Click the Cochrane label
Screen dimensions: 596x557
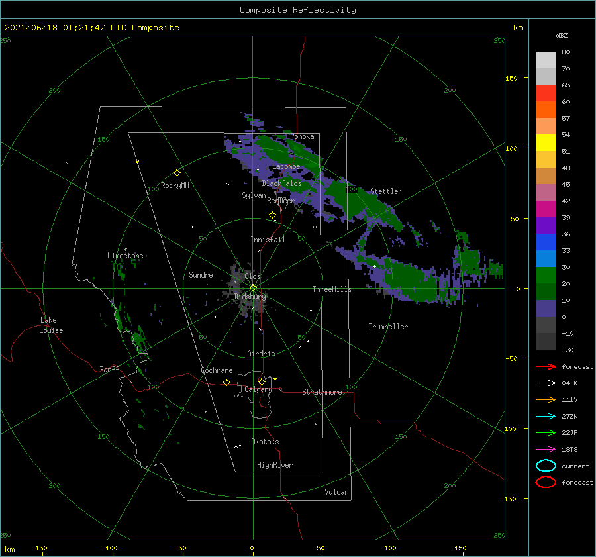(217, 370)
